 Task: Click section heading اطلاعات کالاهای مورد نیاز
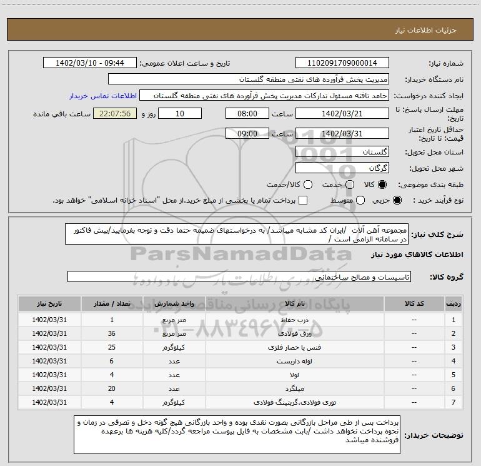[x=417, y=255]
